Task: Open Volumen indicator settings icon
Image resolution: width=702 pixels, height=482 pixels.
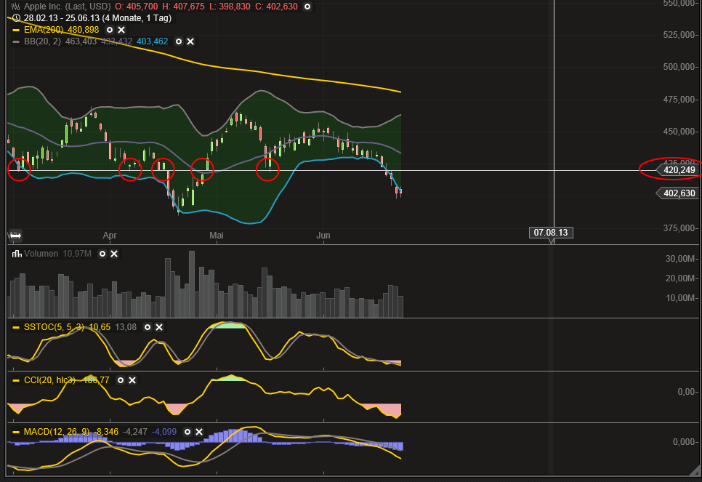Action: tap(102, 254)
